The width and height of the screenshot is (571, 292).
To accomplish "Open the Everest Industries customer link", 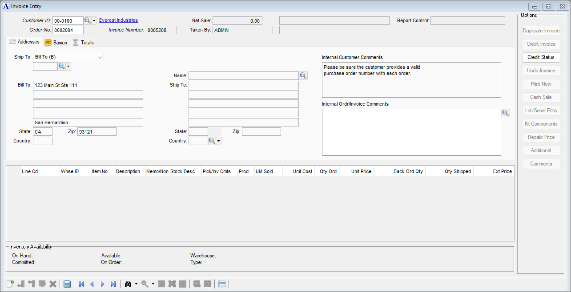I will pos(118,20).
